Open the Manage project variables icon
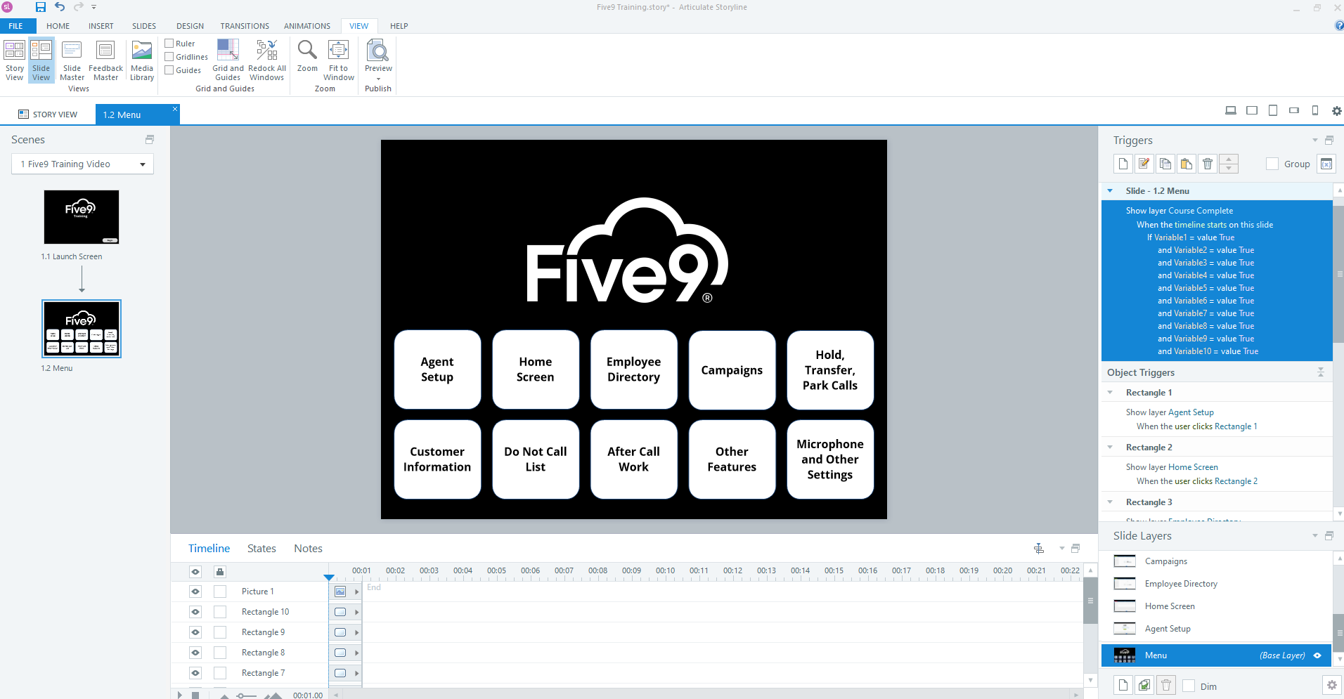The image size is (1344, 699). (1326, 164)
